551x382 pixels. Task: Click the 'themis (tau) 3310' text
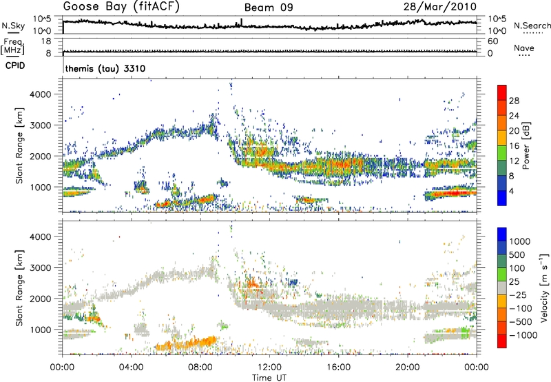coord(105,68)
